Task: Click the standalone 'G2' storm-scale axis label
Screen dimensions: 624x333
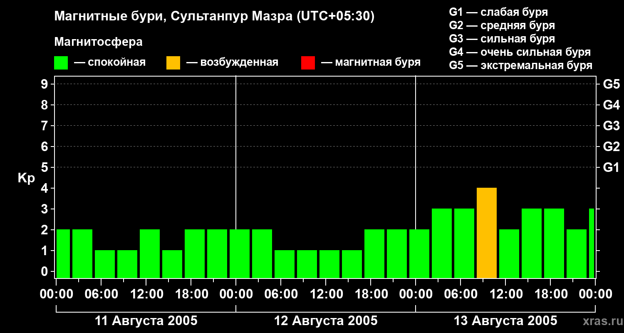Action: click(612, 147)
